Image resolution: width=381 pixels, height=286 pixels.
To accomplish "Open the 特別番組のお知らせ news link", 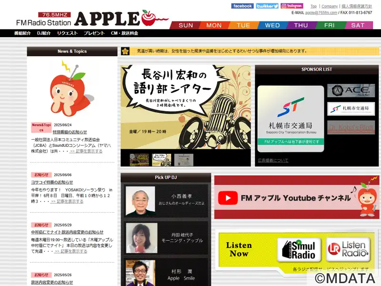I will [70, 132].
